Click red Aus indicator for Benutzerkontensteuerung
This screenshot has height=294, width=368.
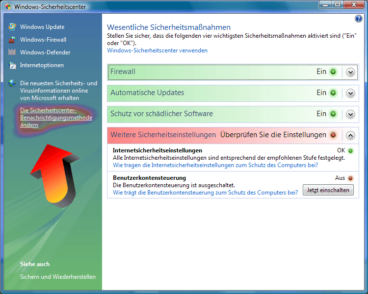click(350, 178)
